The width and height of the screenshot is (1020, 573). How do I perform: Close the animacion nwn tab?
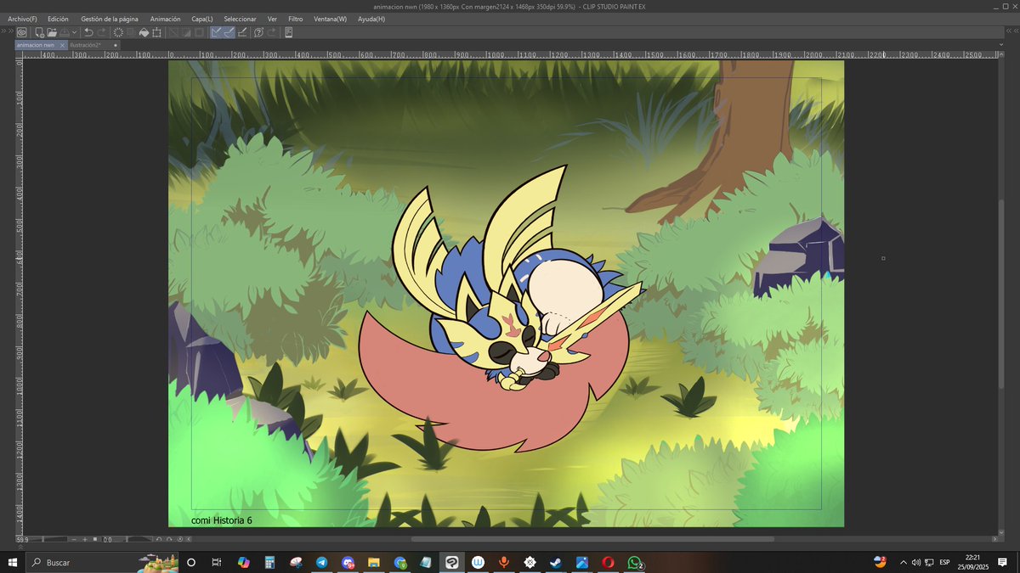click(62, 45)
